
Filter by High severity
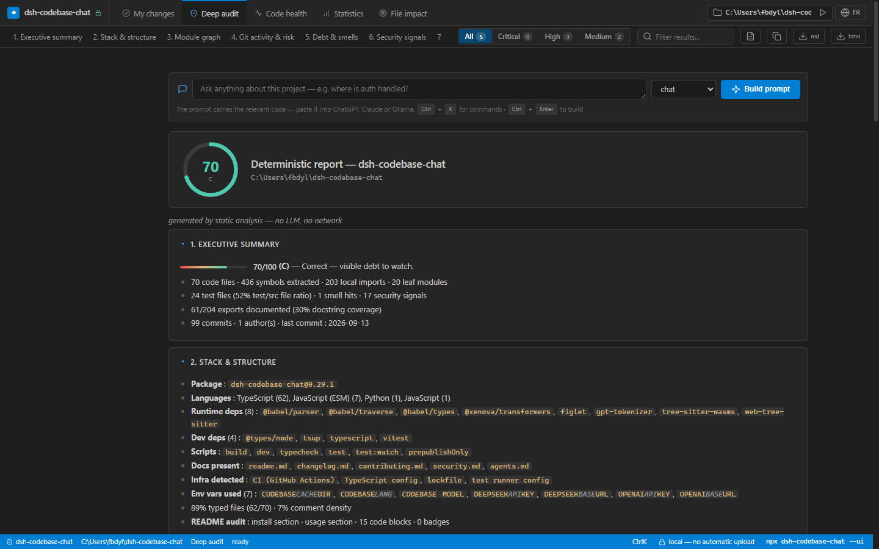click(x=558, y=37)
